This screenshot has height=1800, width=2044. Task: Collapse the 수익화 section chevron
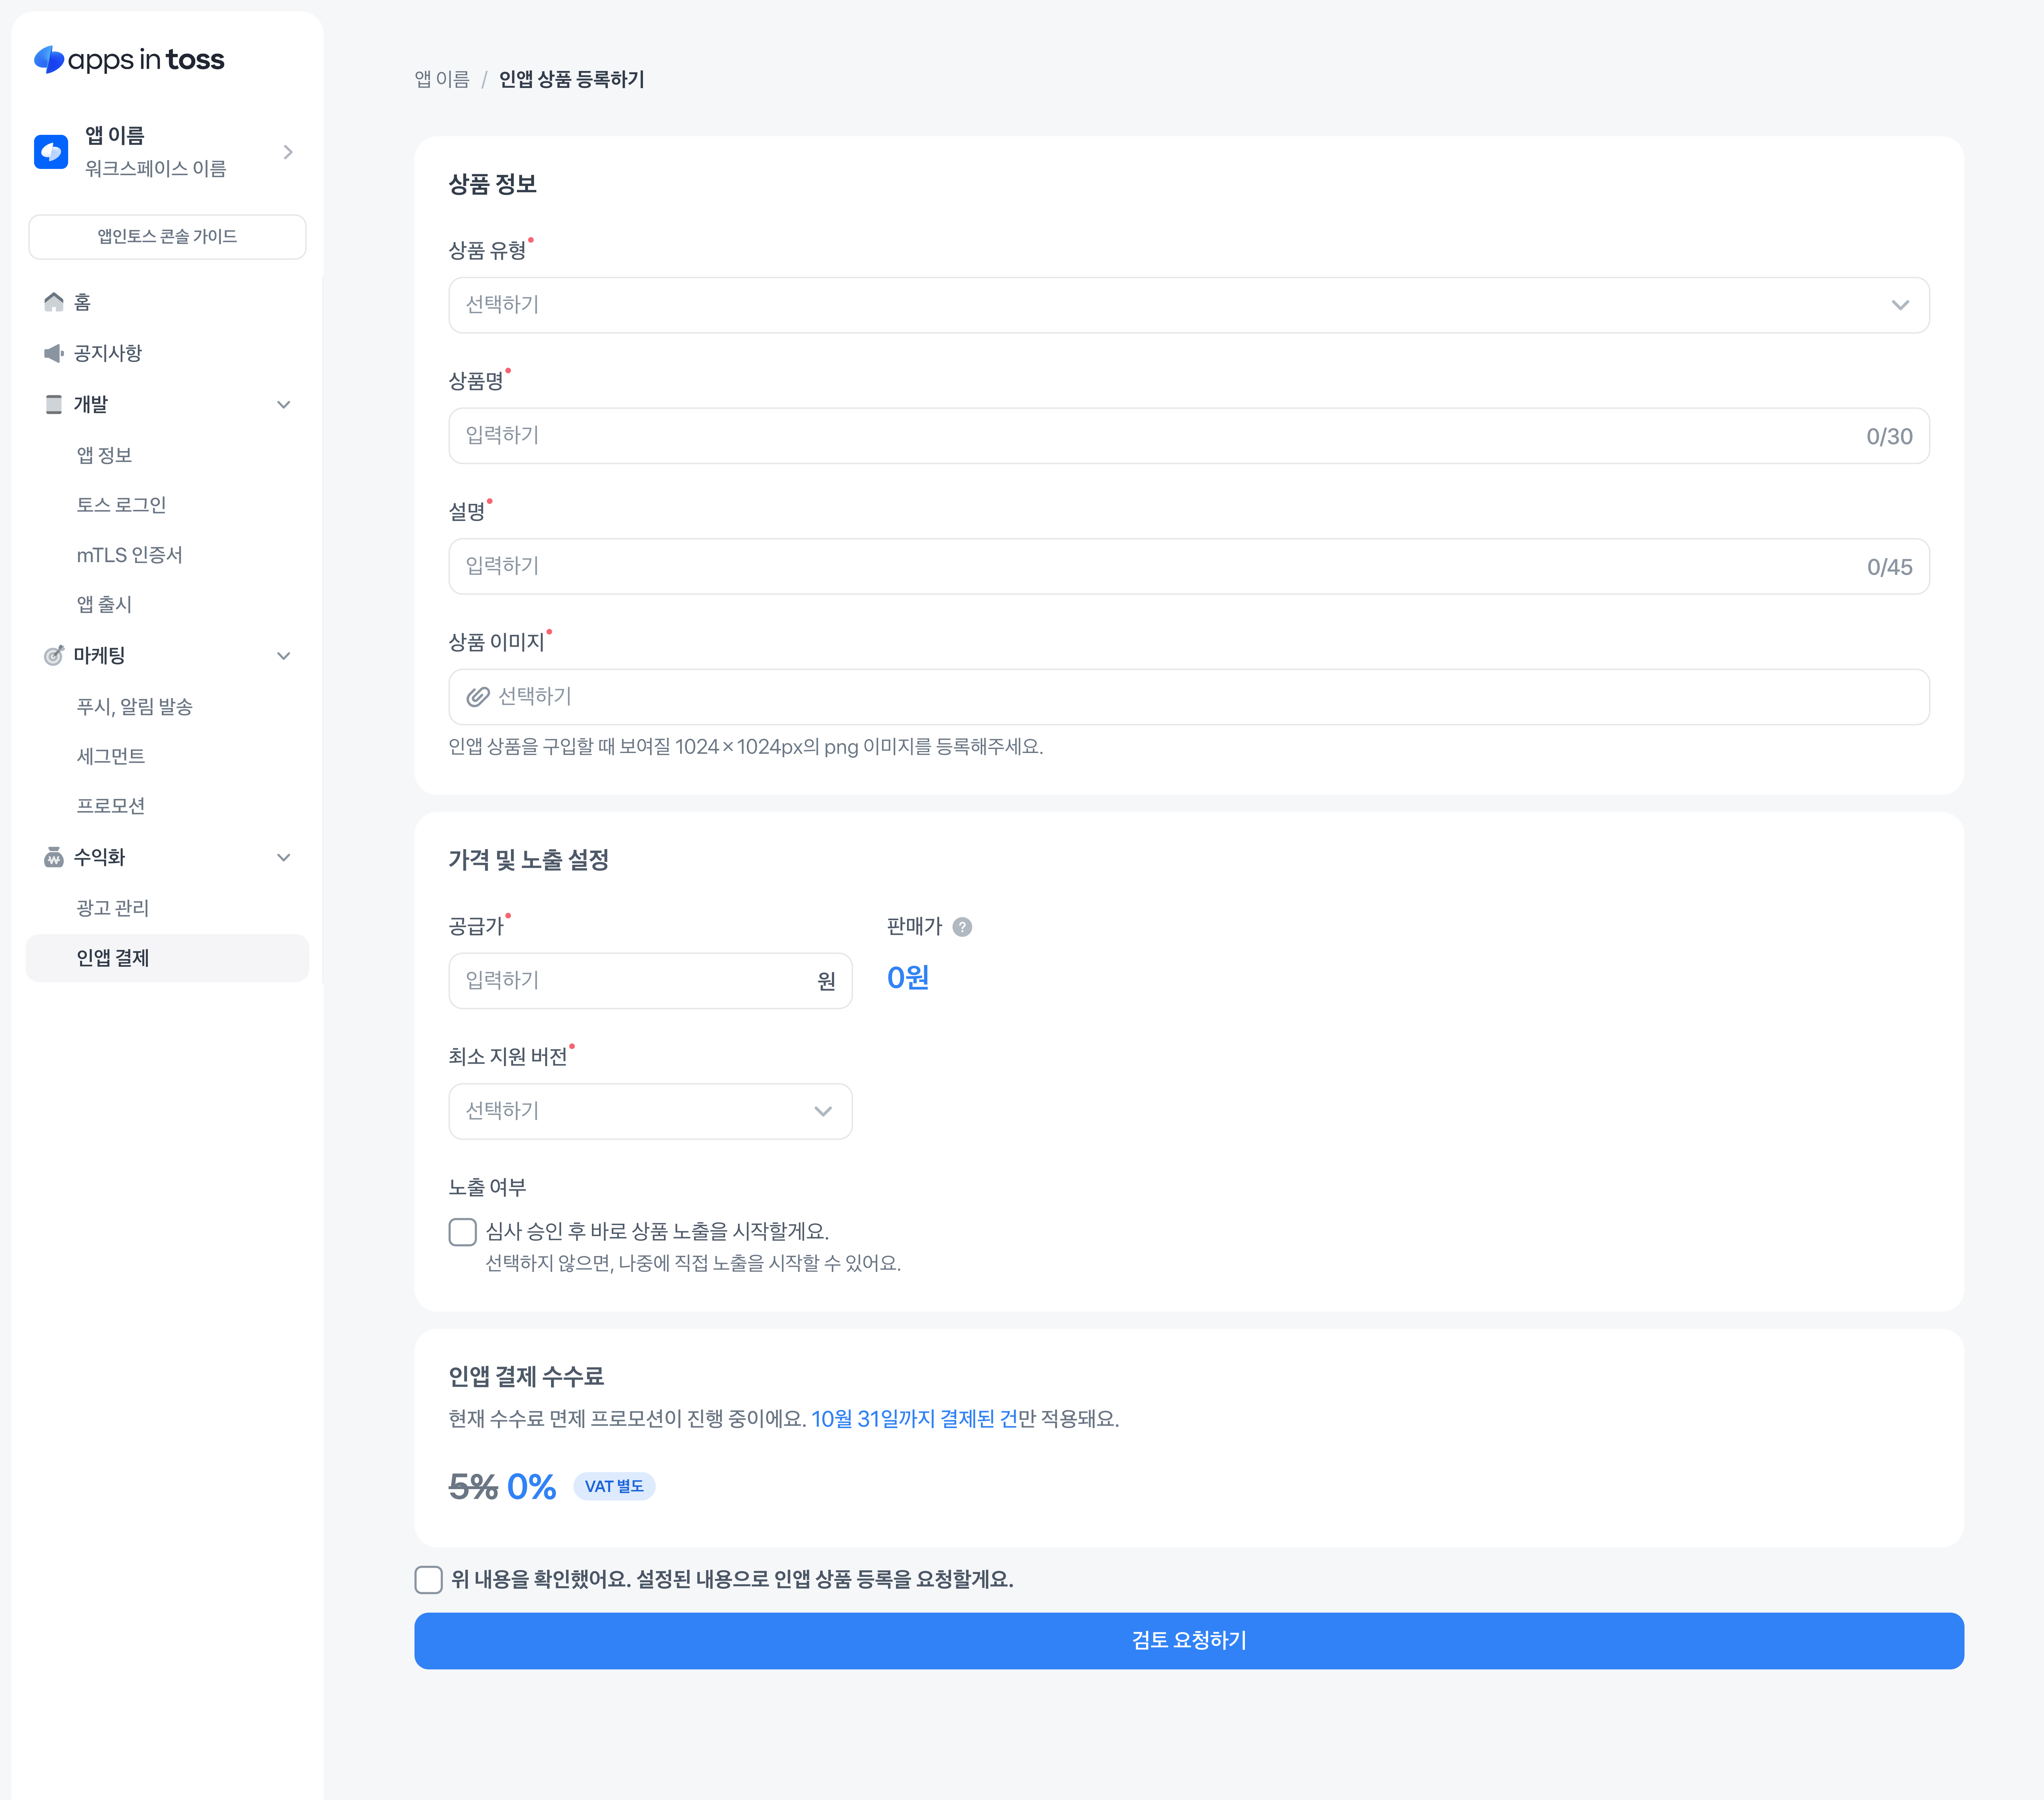284,857
